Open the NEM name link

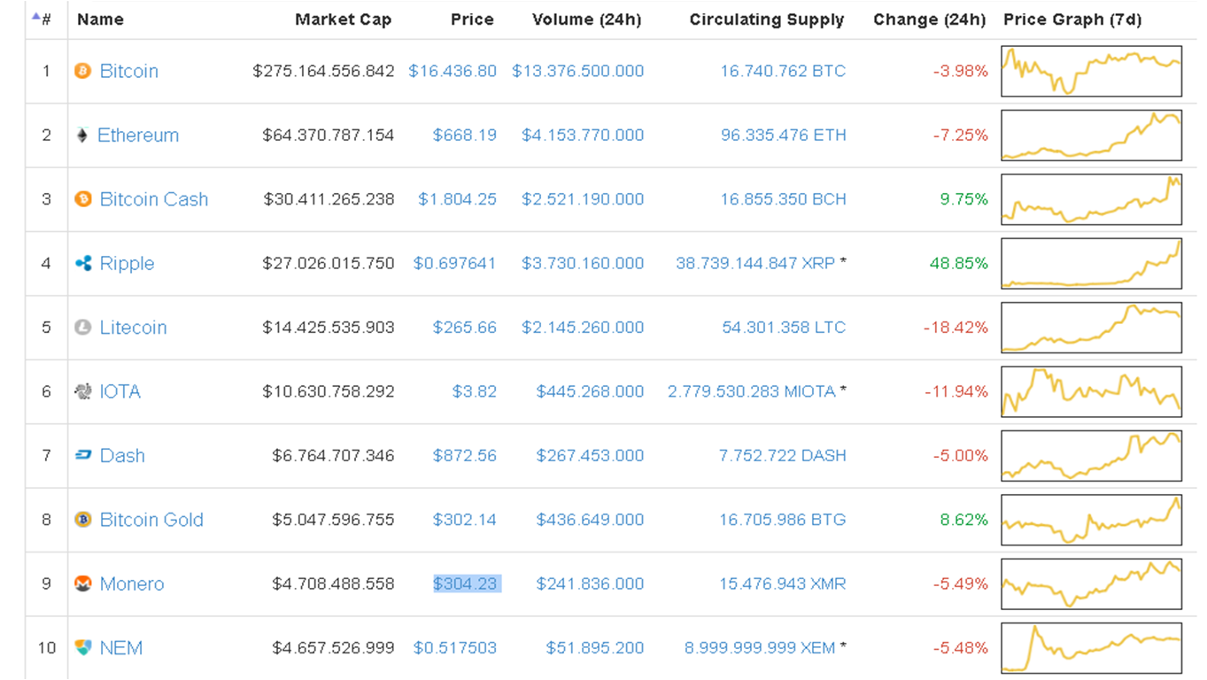click(121, 648)
